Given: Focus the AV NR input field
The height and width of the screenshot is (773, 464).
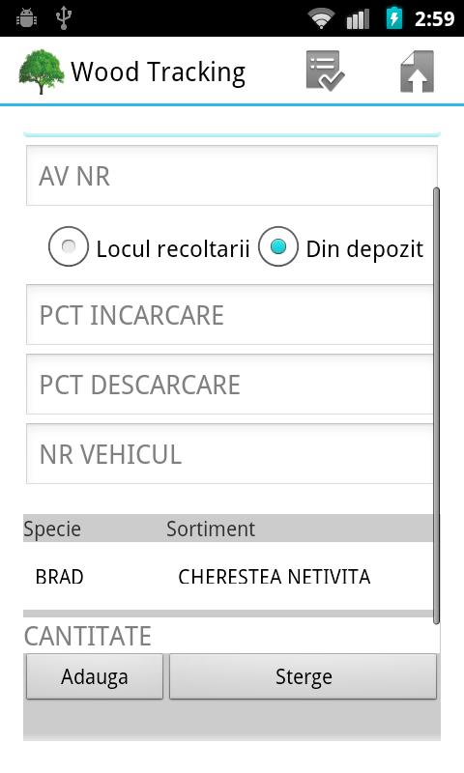Looking at the screenshot, I should point(232,176).
